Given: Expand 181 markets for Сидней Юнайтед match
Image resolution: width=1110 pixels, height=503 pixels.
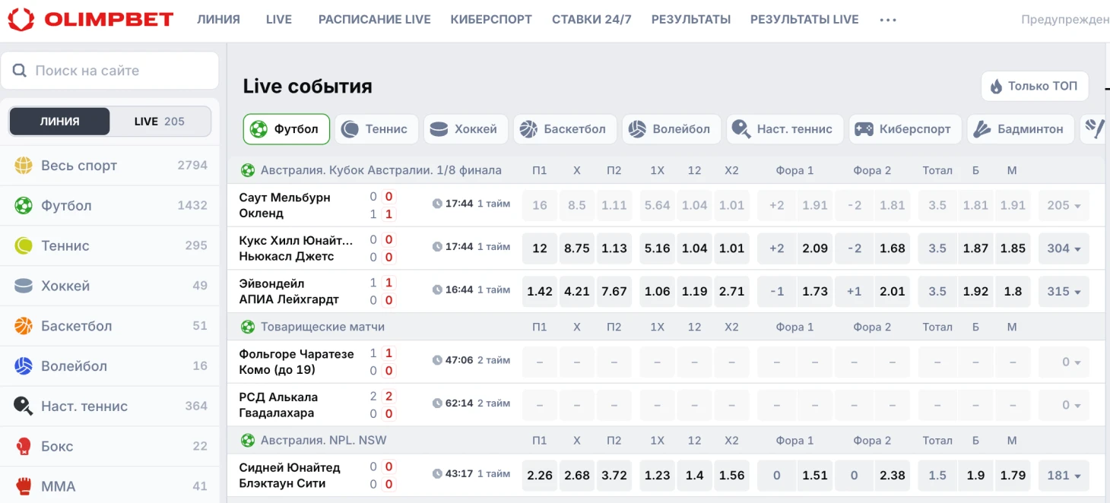Looking at the screenshot, I should [1064, 476].
